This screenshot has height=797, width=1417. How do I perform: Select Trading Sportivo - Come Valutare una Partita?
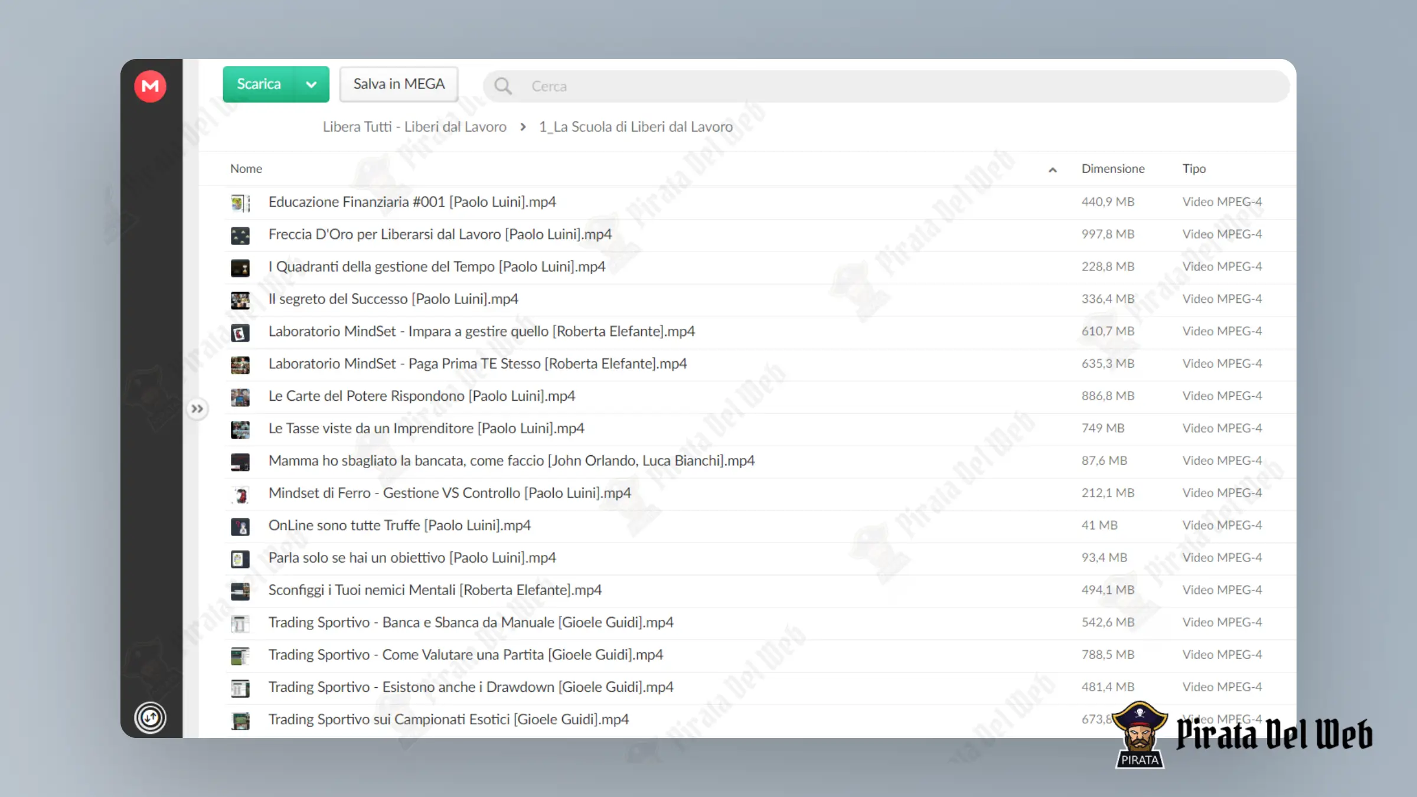click(x=466, y=655)
